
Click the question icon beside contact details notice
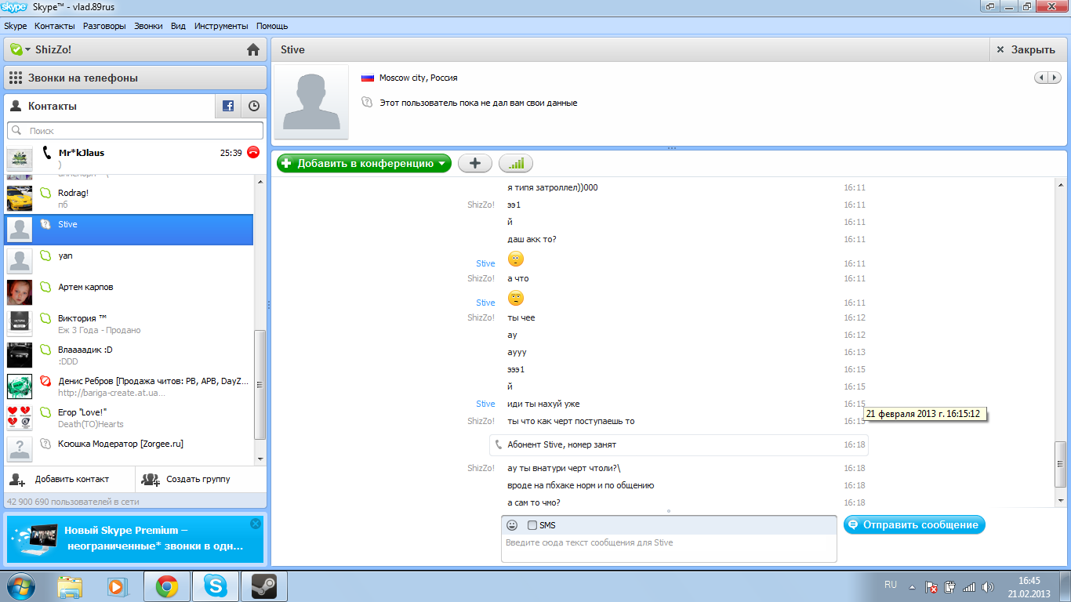click(366, 102)
